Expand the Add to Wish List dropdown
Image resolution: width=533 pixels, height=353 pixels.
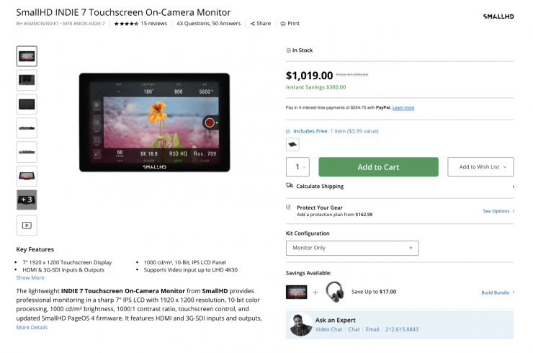click(480, 167)
